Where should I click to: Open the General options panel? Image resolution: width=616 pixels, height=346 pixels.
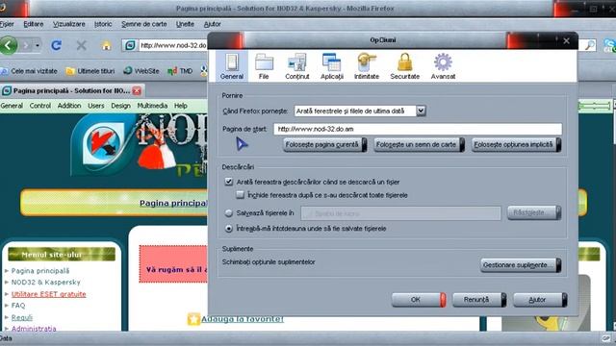coord(231,66)
